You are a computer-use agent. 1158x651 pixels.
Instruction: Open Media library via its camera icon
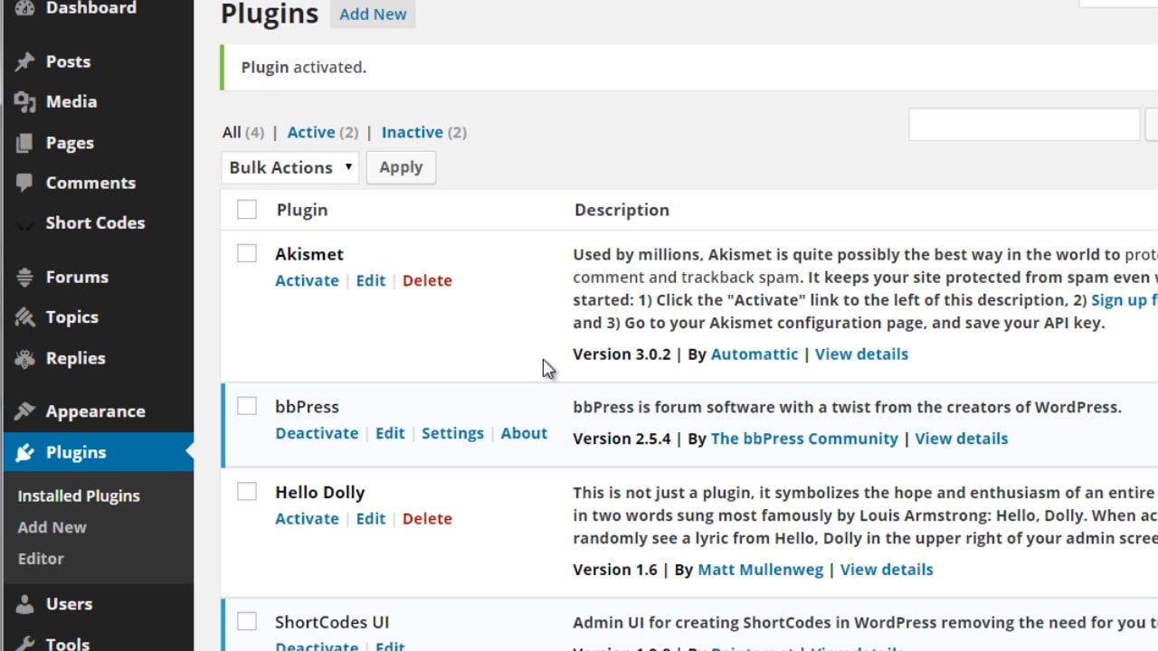[24, 101]
